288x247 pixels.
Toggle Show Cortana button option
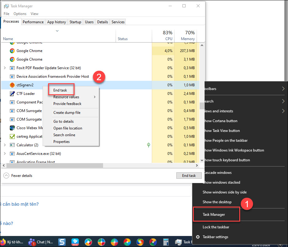220,121
